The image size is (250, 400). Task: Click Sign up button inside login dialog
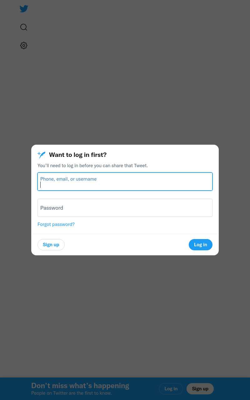pyautogui.click(x=51, y=245)
